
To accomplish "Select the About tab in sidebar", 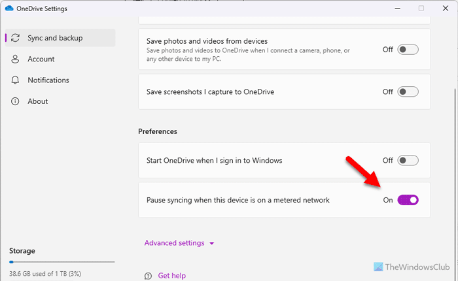I will pos(37,101).
